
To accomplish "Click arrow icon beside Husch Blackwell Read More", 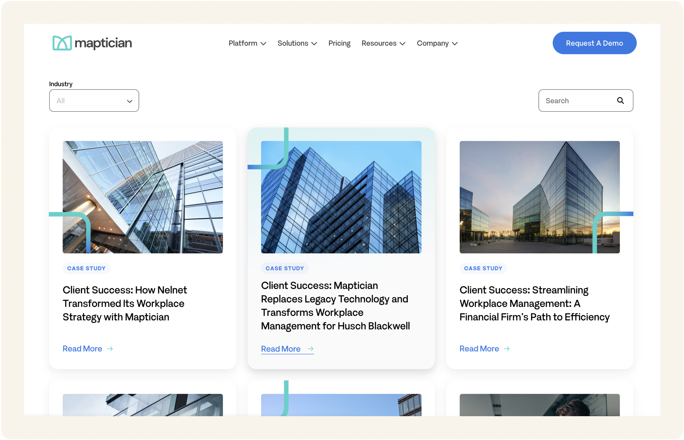I will (x=311, y=349).
